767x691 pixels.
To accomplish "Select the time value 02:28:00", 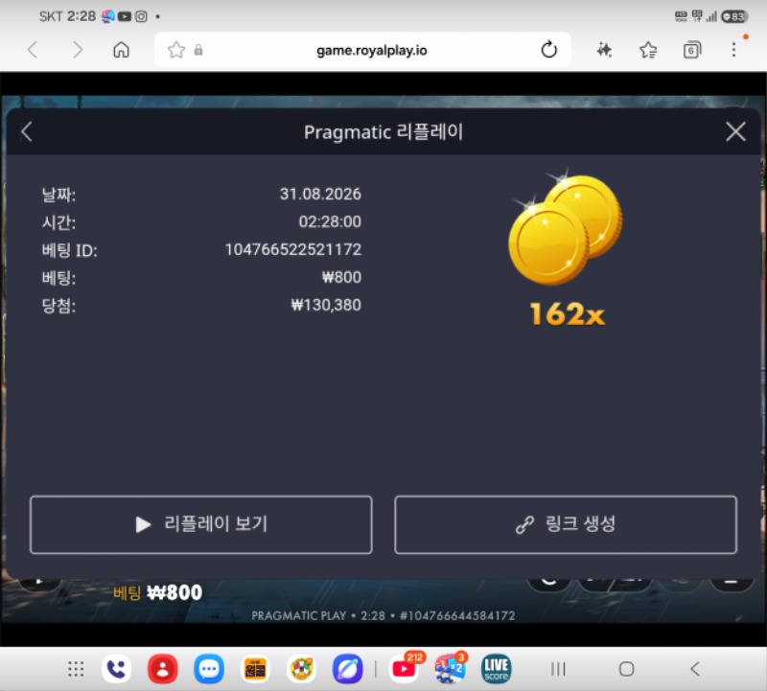I will coord(330,221).
